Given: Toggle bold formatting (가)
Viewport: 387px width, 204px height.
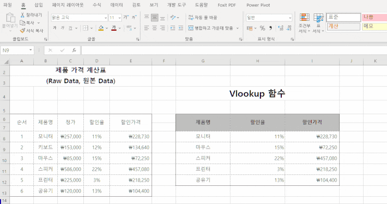Looking at the screenshot, I should [x=55, y=28].
